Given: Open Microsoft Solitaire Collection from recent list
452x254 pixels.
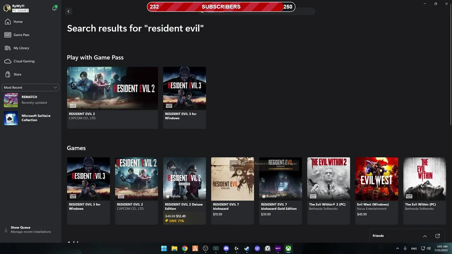Looking at the screenshot, I should [x=30, y=118].
